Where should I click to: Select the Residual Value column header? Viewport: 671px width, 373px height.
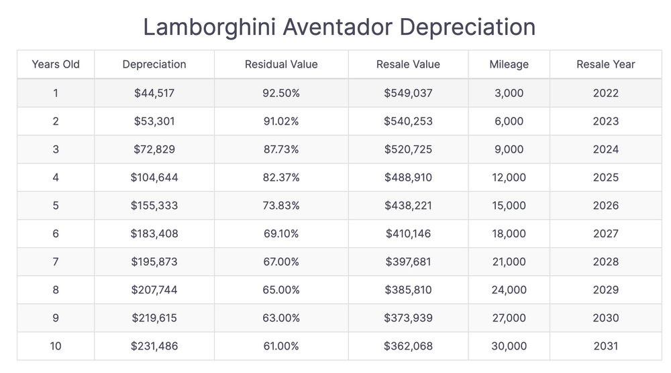(x=281, y=64)
